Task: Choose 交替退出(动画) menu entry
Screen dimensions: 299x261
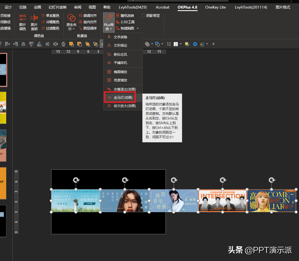Action: tap(123, 89)
